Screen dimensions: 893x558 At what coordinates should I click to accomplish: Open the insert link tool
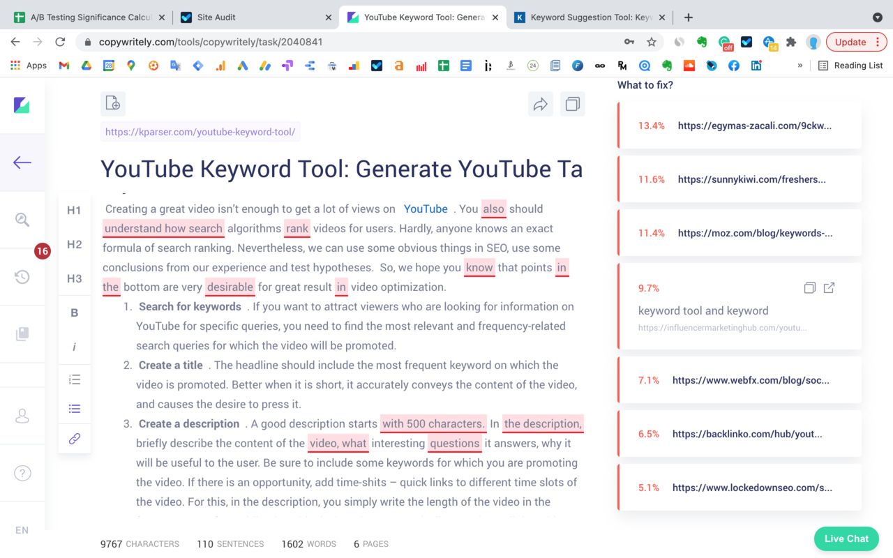click(x=74, y=439)
